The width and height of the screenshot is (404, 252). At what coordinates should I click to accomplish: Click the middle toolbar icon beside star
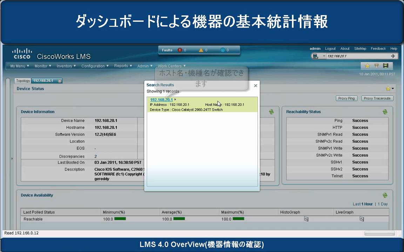click(376, 66)
